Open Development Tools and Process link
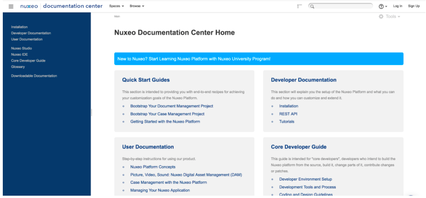426x198 pixels. tap(308, 187)
